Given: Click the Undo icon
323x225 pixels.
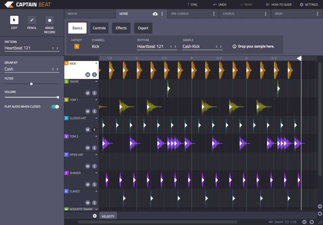Looking at the screenshot, I should [x=215, y=5].
